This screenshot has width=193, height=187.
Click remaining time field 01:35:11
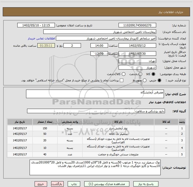tap(46, 45)
